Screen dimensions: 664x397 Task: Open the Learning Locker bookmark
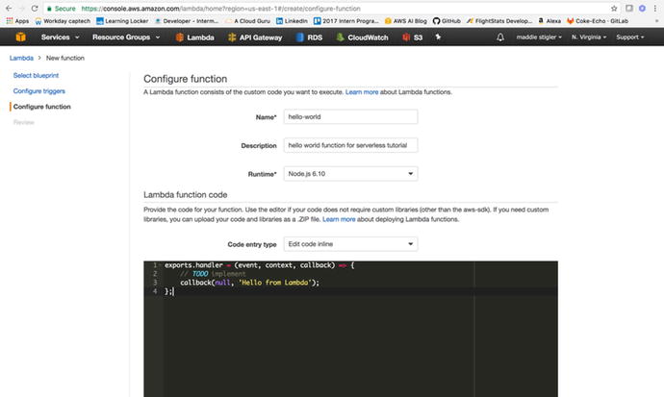[x=122, y=21]
